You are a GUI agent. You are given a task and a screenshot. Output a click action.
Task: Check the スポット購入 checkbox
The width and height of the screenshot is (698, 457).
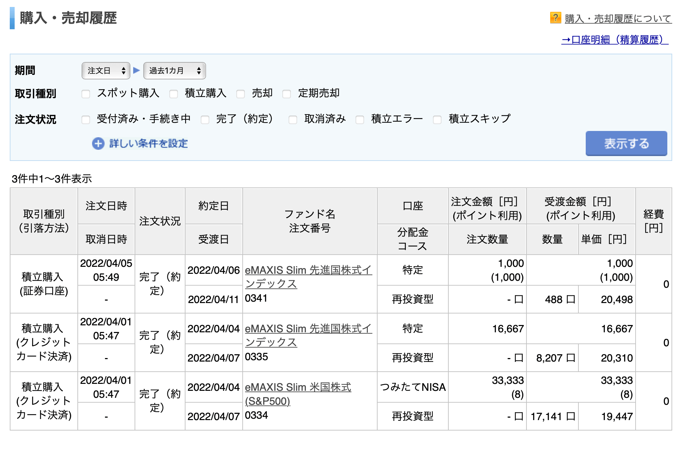pos(86,94)
